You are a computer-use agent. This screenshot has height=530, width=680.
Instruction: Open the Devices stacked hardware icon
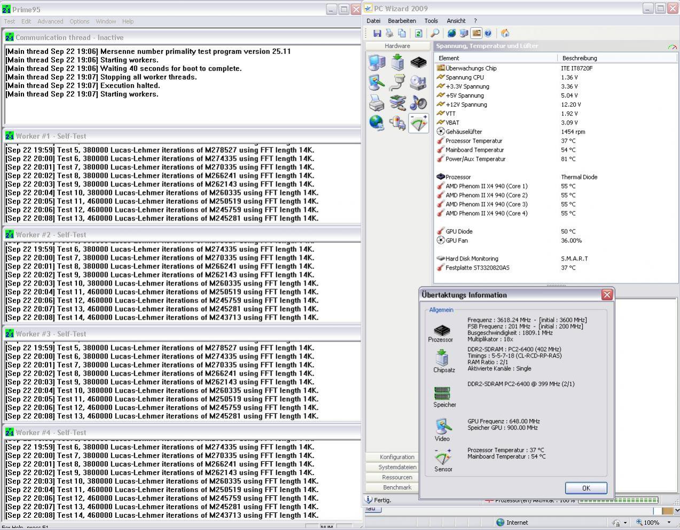pos(397,102)
